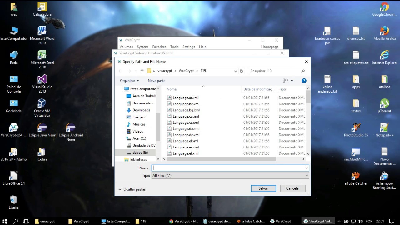400x225 pixels.
Task: Select the file Language.da.xml
Action: (186, 129)
